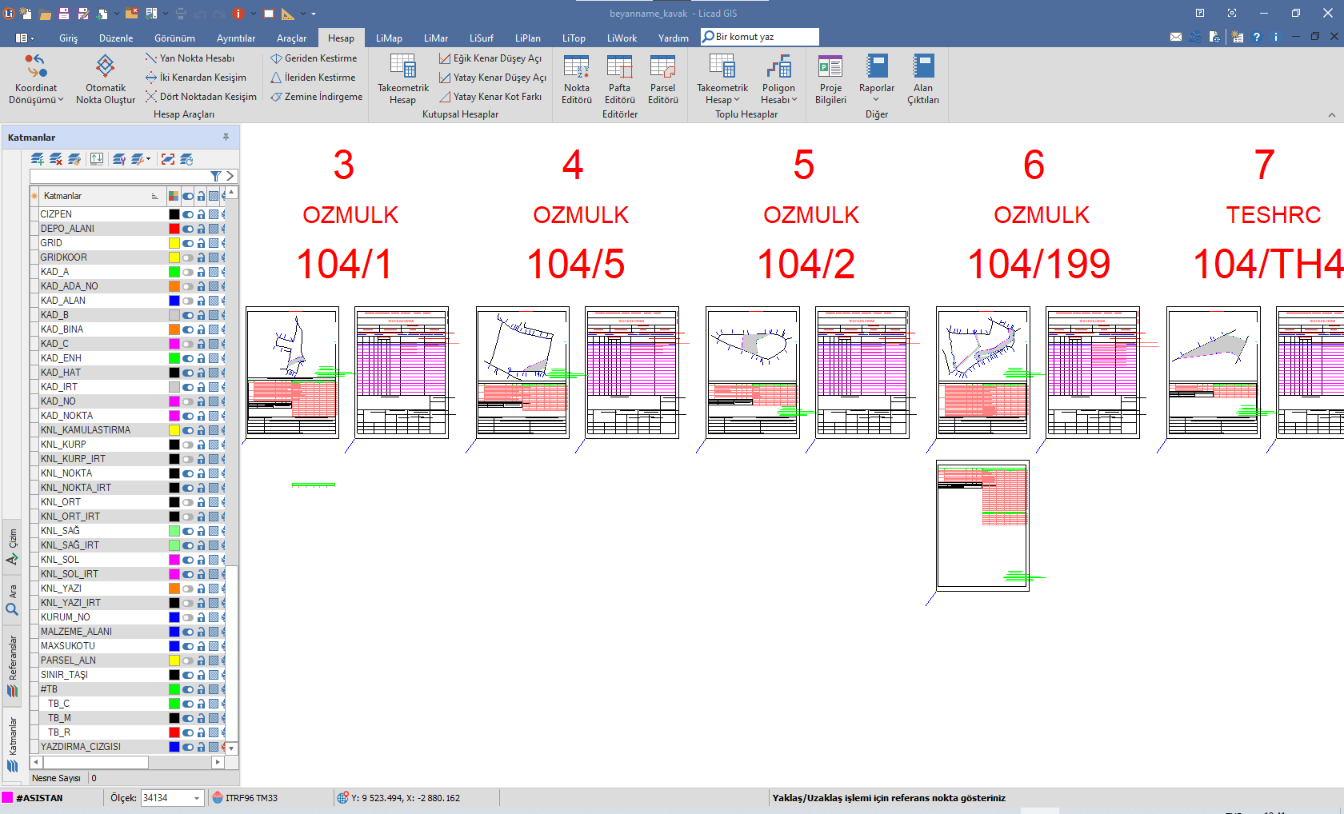Viewport: 1344px width, 814px height.
Task: Toggle visibility of KAD_A layer
Action: tap(188, 272)
